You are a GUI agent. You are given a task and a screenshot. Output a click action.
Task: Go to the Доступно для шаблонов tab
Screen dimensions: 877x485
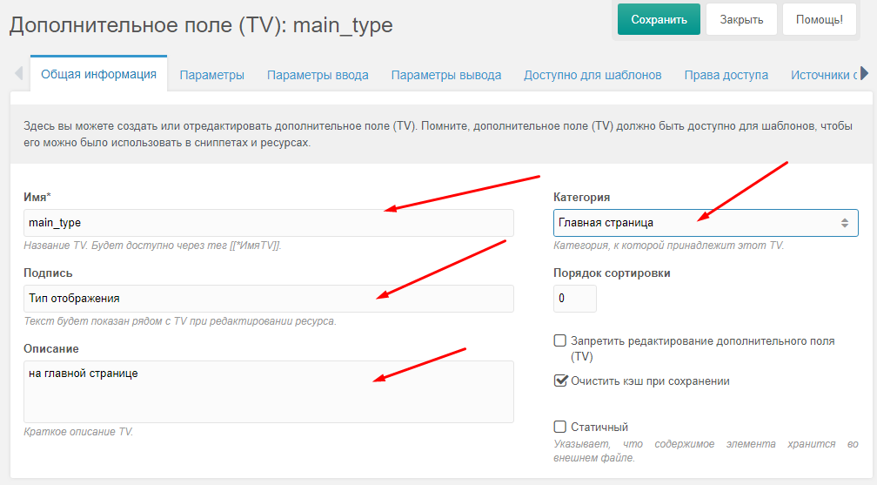592,75
